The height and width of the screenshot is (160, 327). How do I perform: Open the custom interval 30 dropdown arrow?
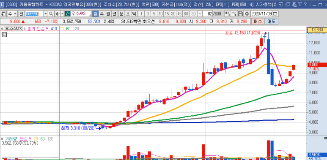coord(200,14)
